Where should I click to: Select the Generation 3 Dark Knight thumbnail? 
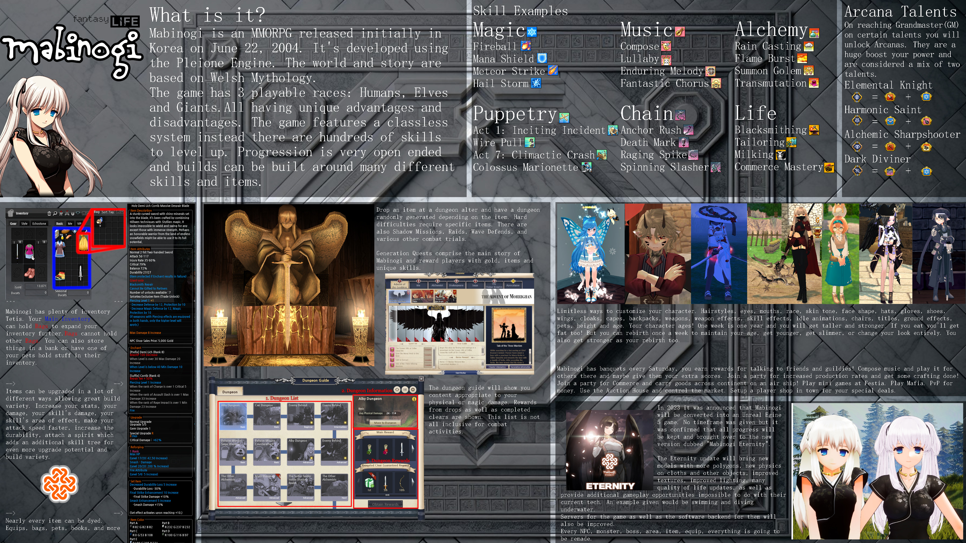point(446,296)
